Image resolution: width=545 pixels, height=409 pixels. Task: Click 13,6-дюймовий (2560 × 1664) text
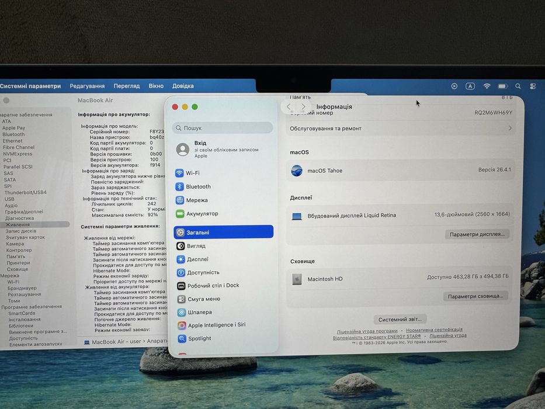(471, 214)
